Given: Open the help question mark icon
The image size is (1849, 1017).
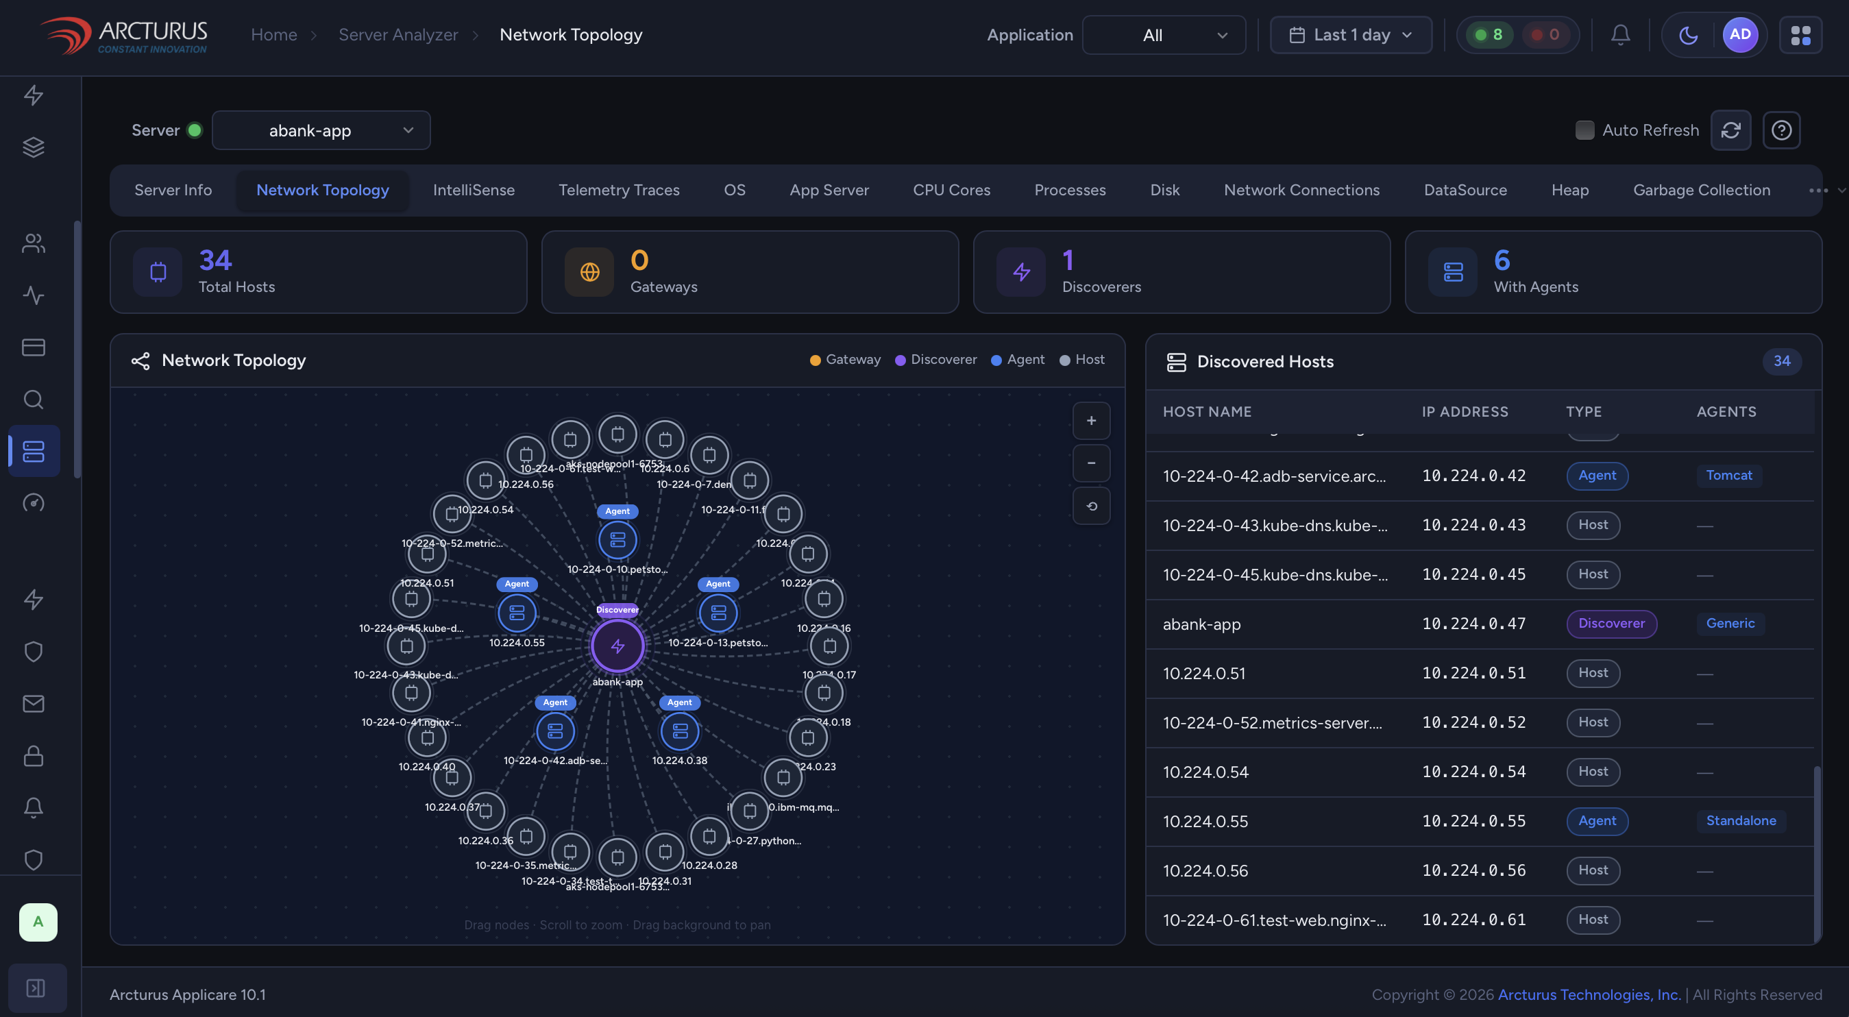Looking at the screenshot, I should [x=1781, y=130].
